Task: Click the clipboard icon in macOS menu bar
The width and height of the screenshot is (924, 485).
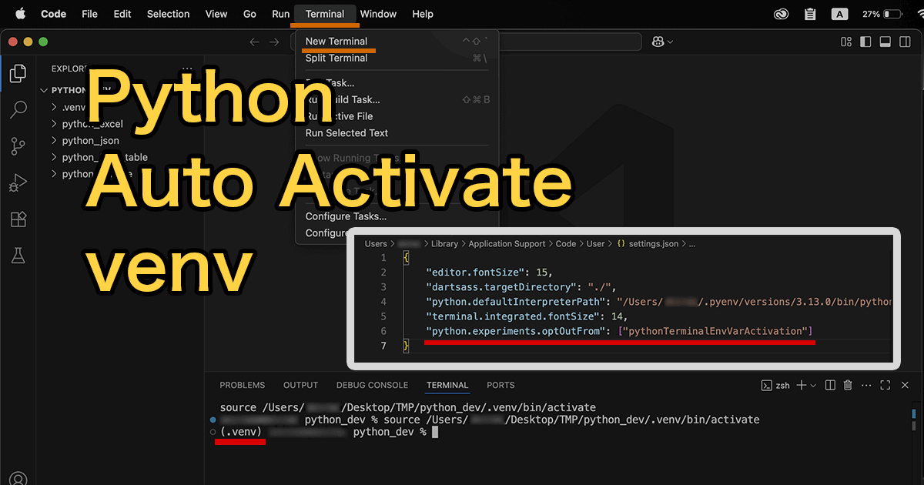Action: (810, 14)
